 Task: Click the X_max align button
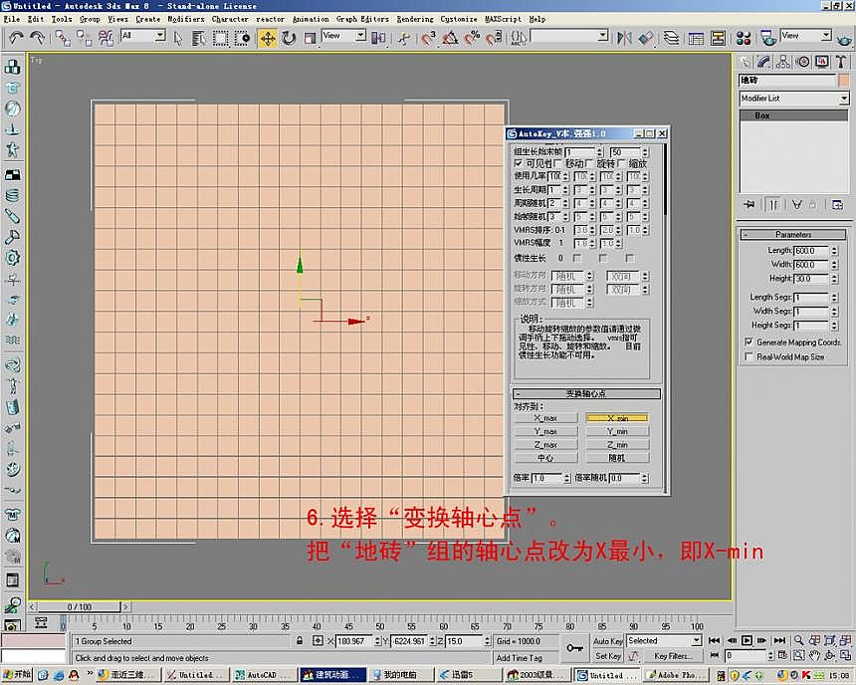pos(545,418)
